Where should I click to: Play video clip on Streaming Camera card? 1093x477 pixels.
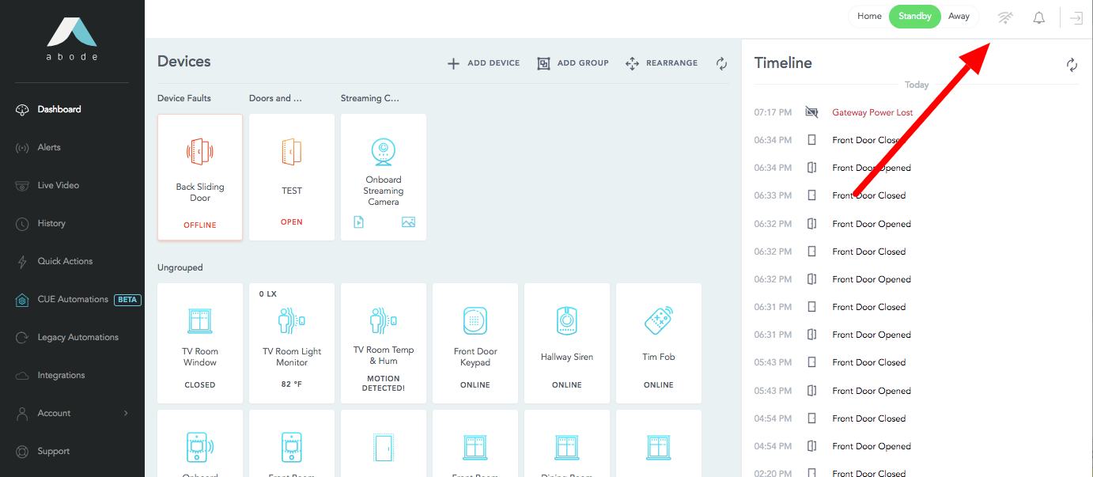(358, 222)
